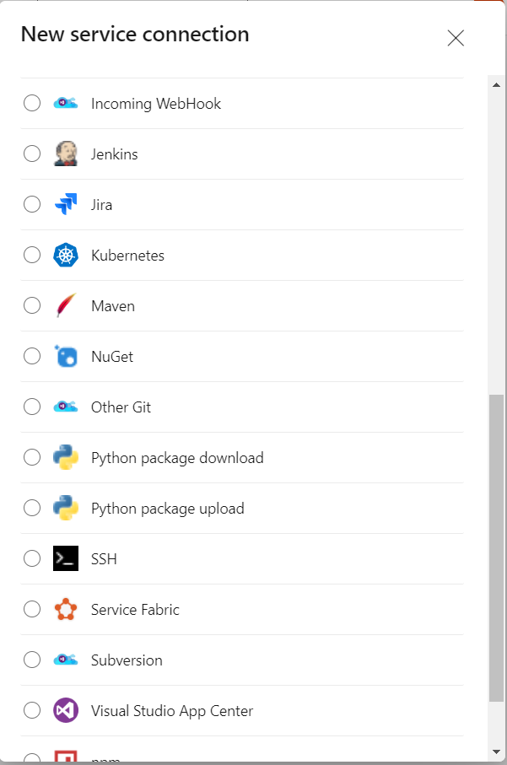Screen dimensions: 507x765
Task: Choose the Subversion radio option
Action: 32,660
